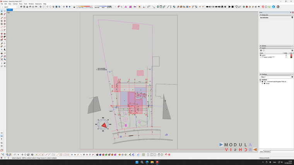
Task: Click the play button in top toolbar
Action: (x=229, y=7)
